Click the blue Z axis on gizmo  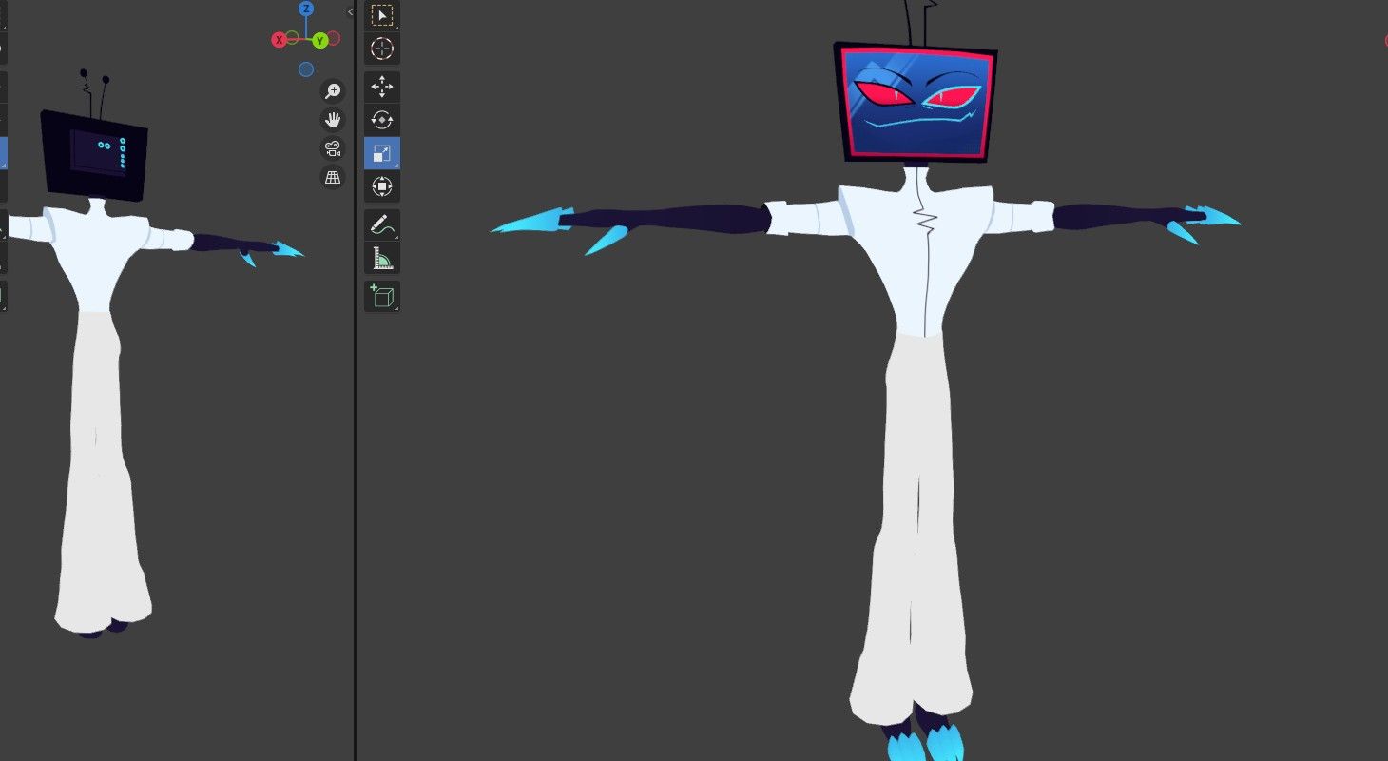click(x=306, y=10)
